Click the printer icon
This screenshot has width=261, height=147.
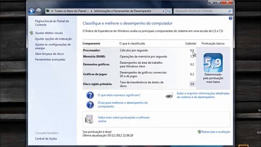169,95
